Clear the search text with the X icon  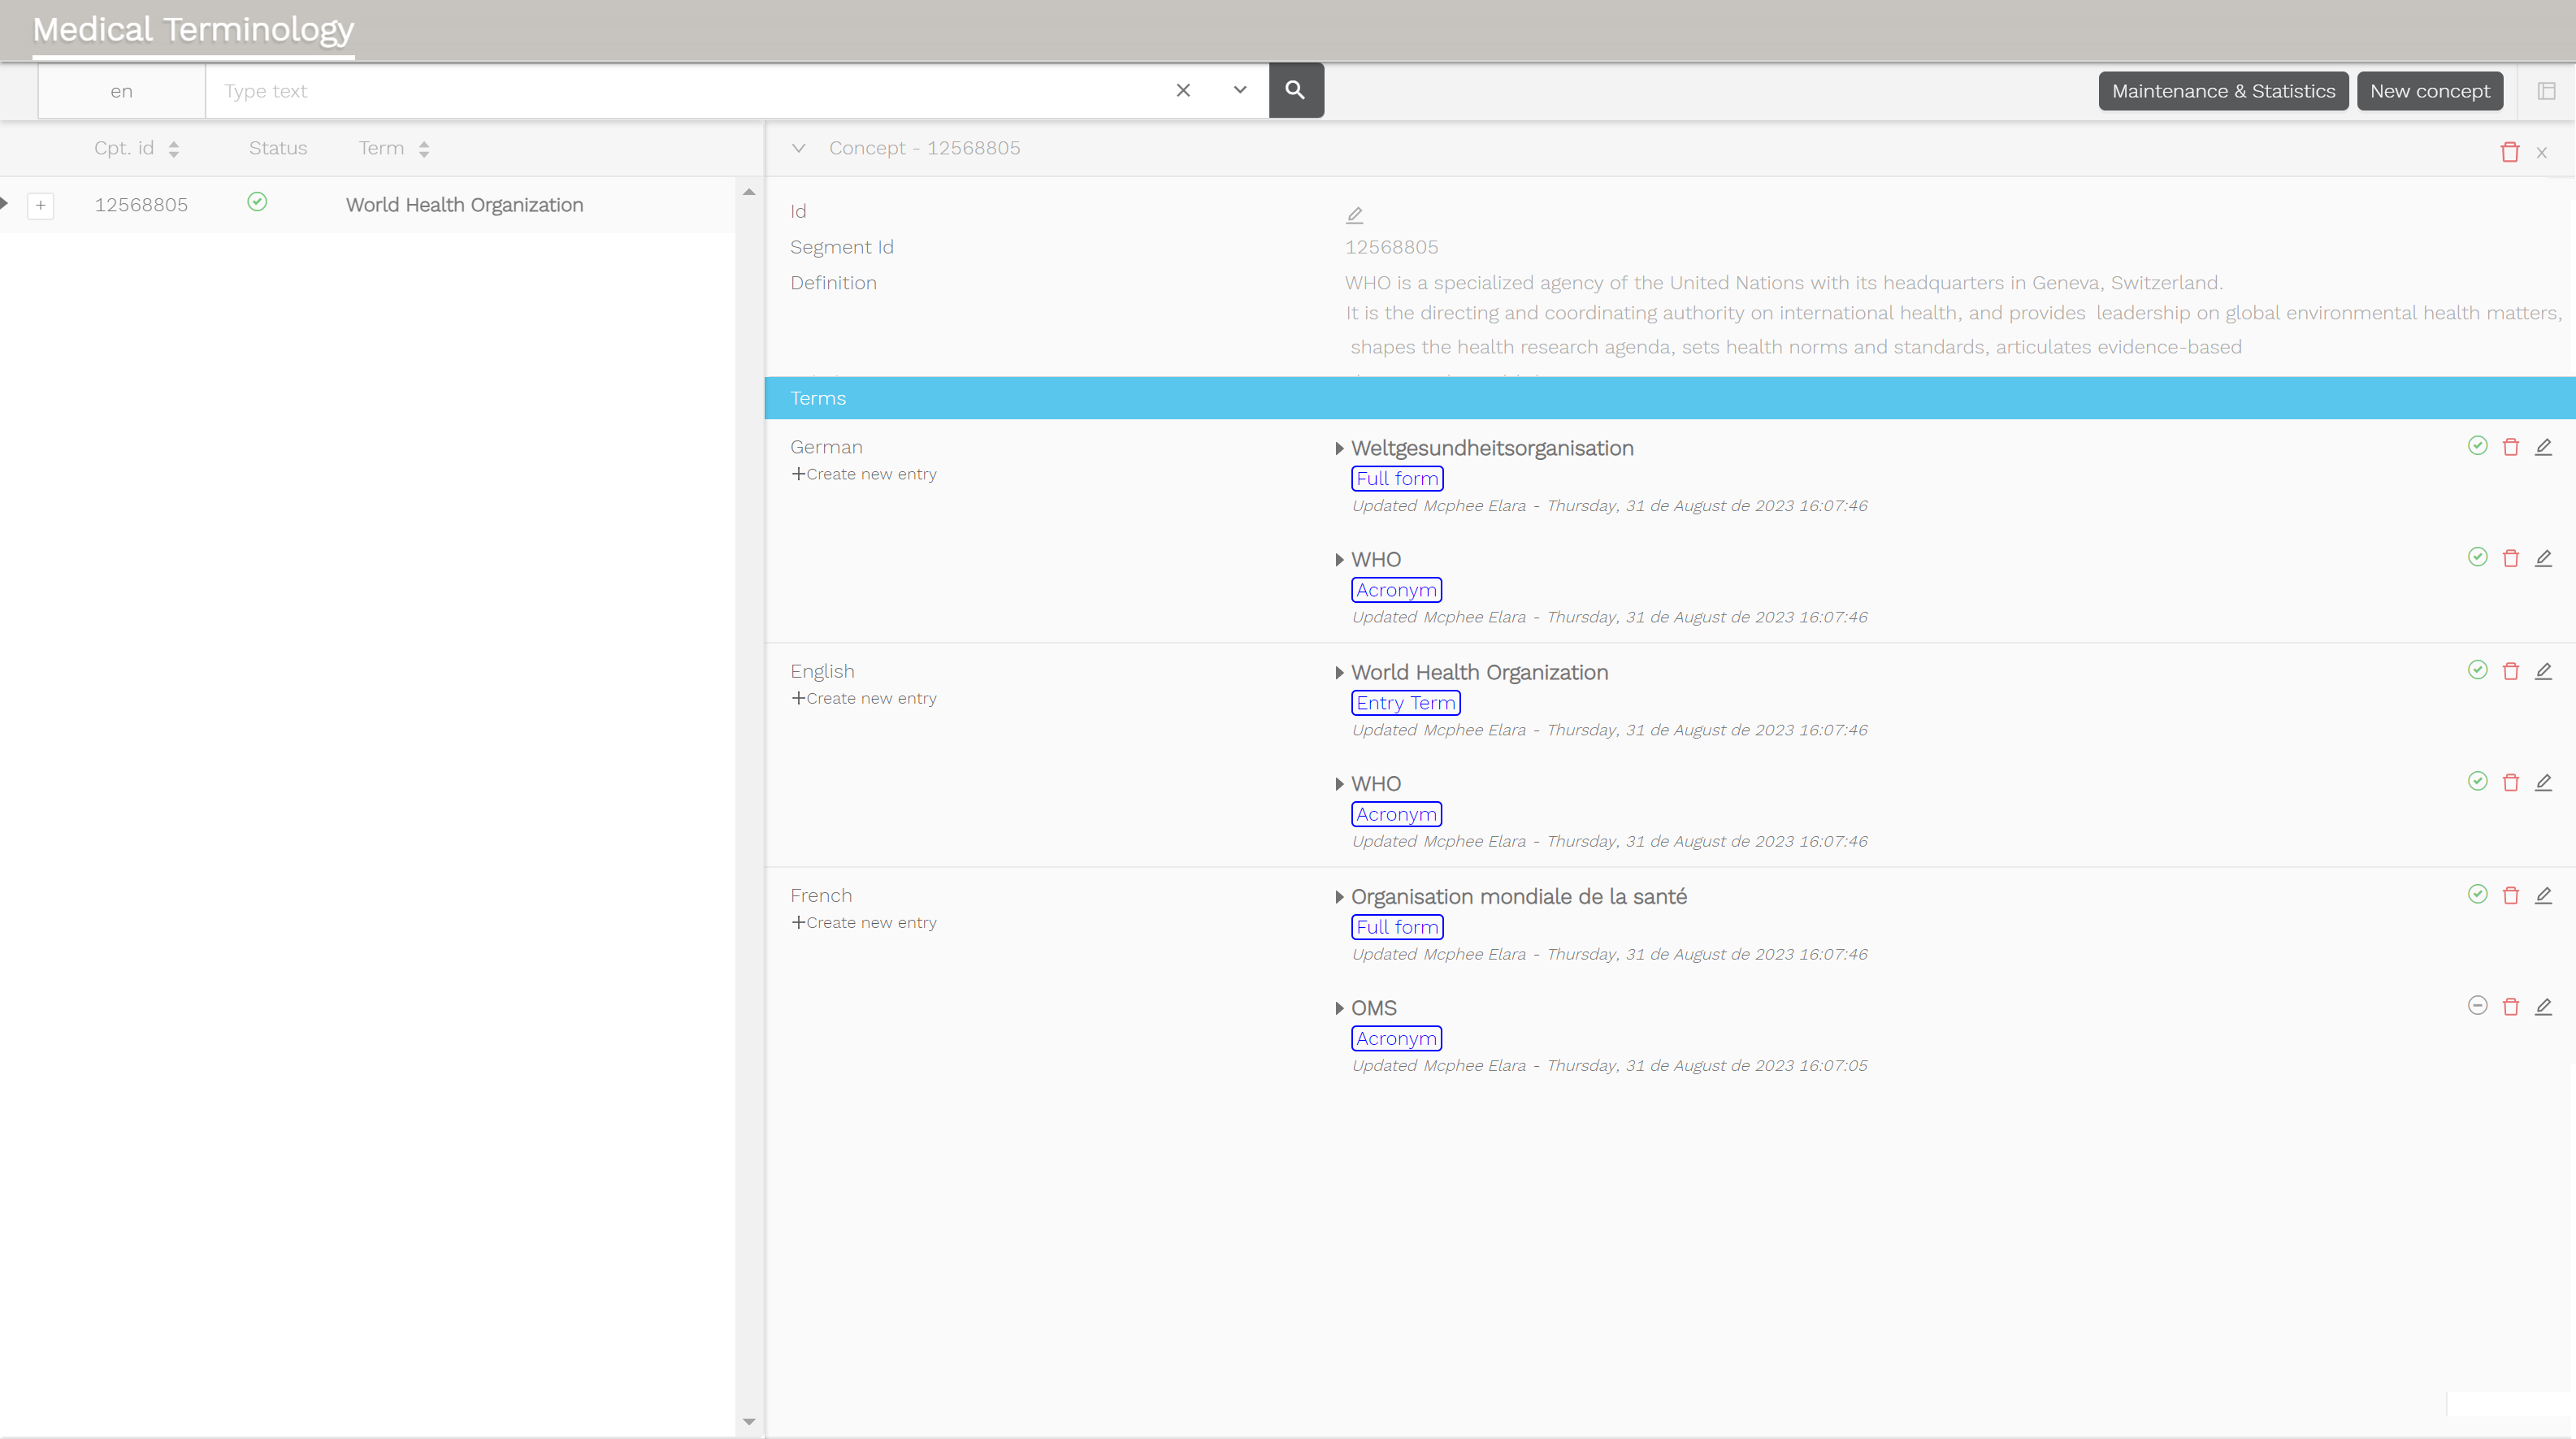(1183, 90)
